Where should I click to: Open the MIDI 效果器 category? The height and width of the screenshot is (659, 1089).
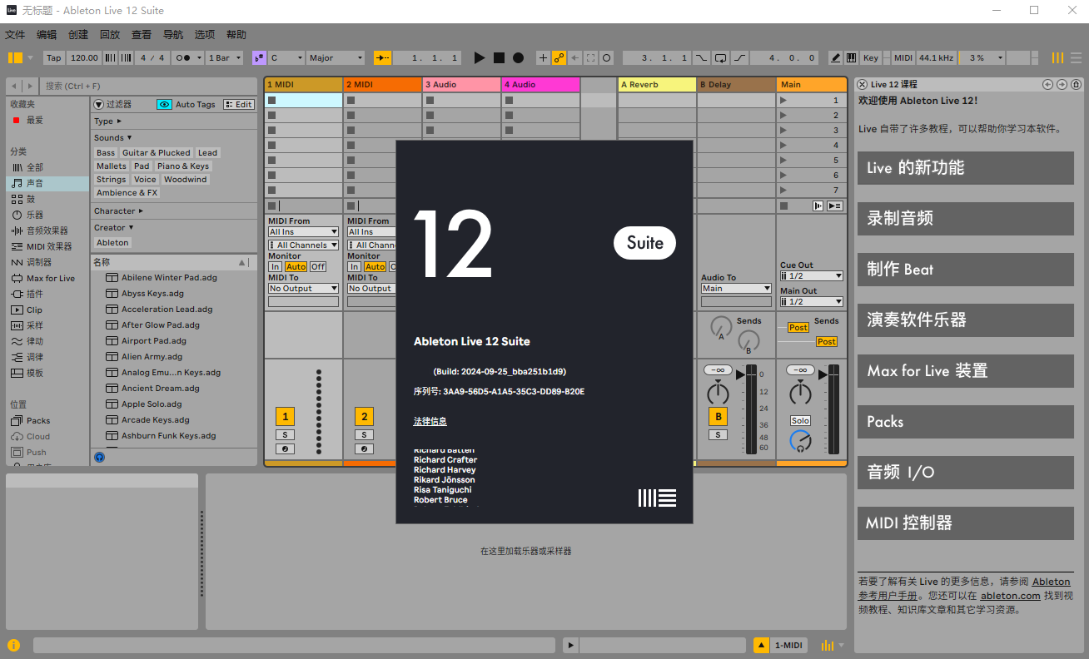point(49,246)
